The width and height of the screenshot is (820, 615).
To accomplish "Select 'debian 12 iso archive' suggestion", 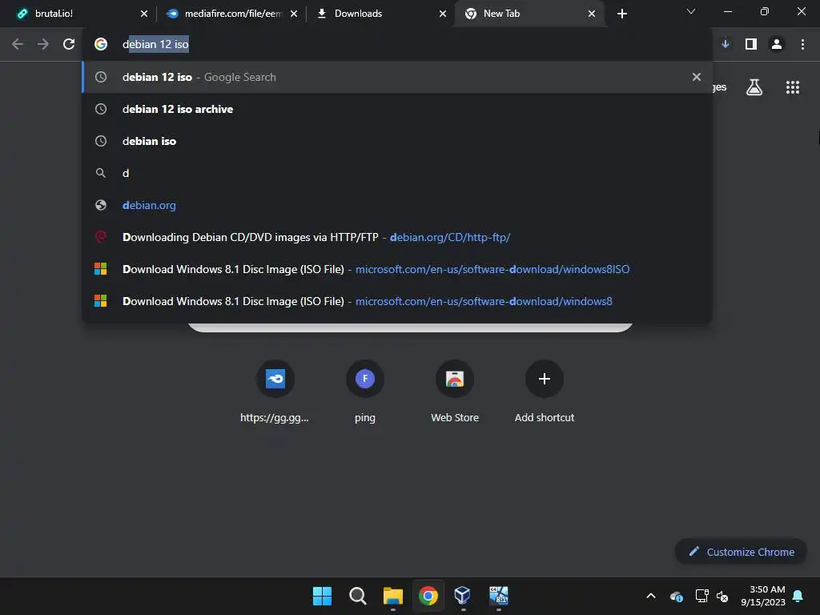I will [397, 109].
